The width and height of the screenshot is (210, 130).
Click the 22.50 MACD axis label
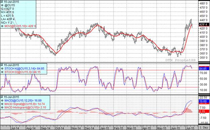(204, 97)
